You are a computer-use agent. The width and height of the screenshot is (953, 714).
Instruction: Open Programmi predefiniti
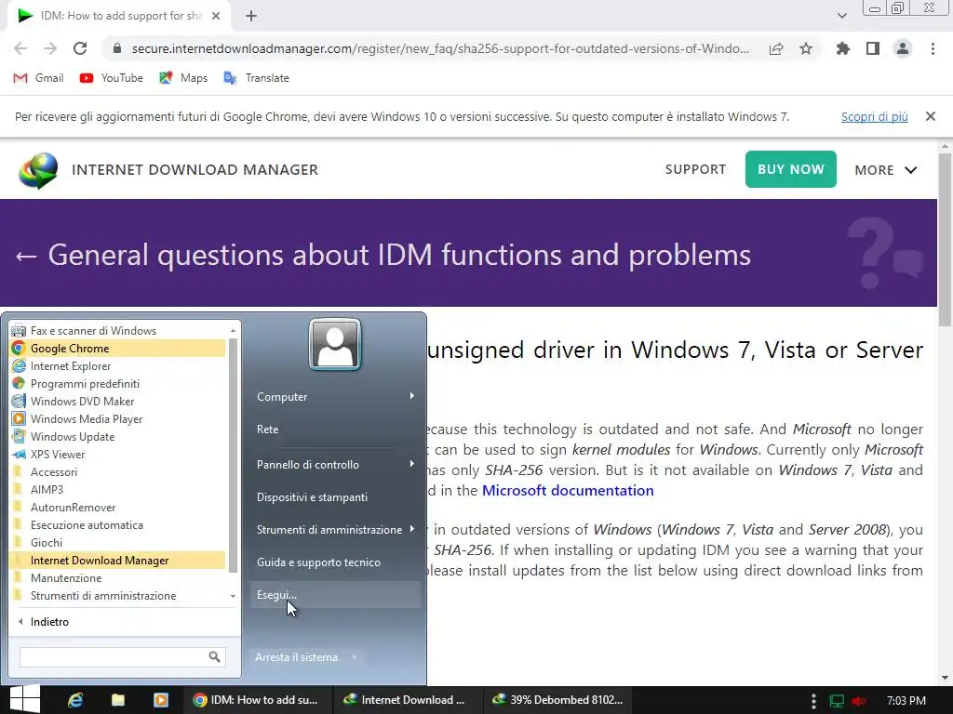118,383
